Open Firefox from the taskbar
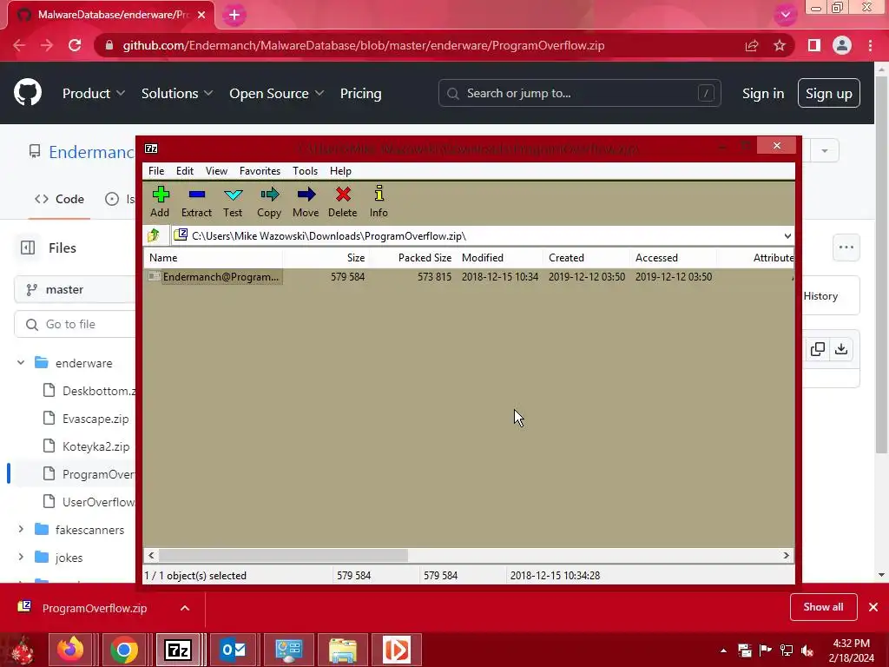Image resolution: width=889 pixels, height=667 pixels. [x=70, y=650]
